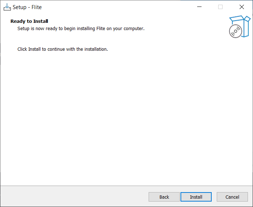Click the "Setup - Flite" title text

pyautogui.click(x=27, y=7)
